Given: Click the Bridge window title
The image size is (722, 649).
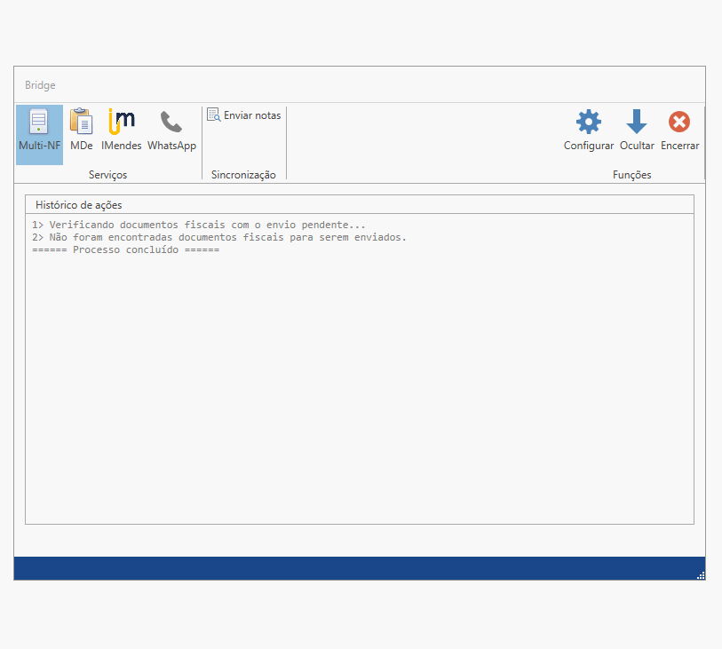Looking at the screenshot, I should tap(40, 85).
